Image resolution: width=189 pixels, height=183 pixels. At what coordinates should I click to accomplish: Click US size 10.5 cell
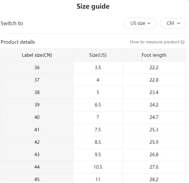pyautogui.click(x=98, y=167)
